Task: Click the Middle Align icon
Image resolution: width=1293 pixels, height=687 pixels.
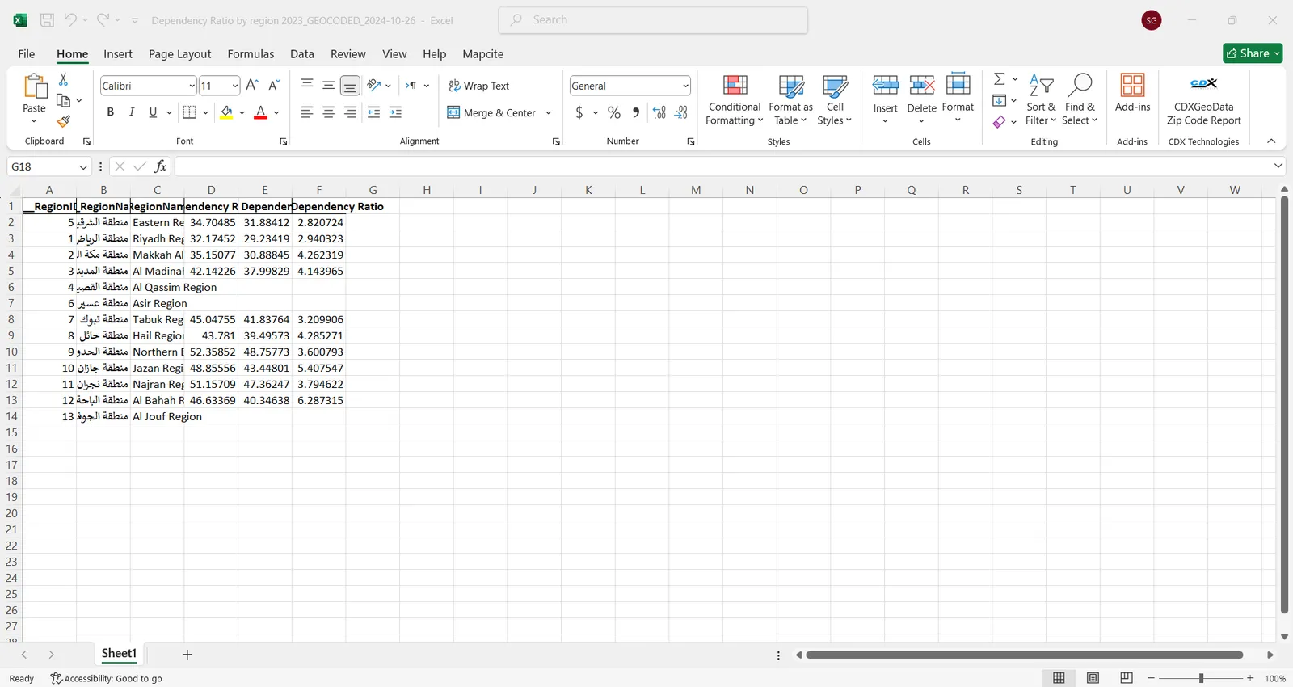Action: [x=328, y=85]
